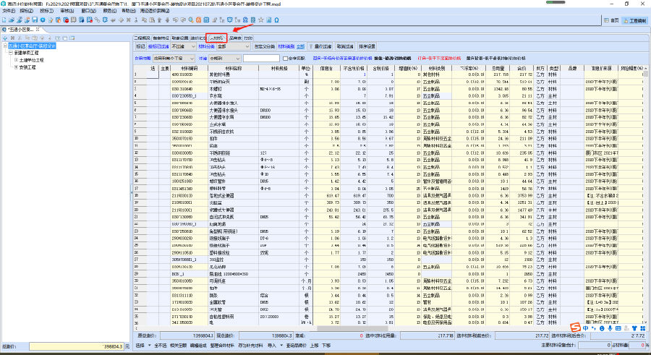Click the left panel collapse splitter handle

(132, 192)
